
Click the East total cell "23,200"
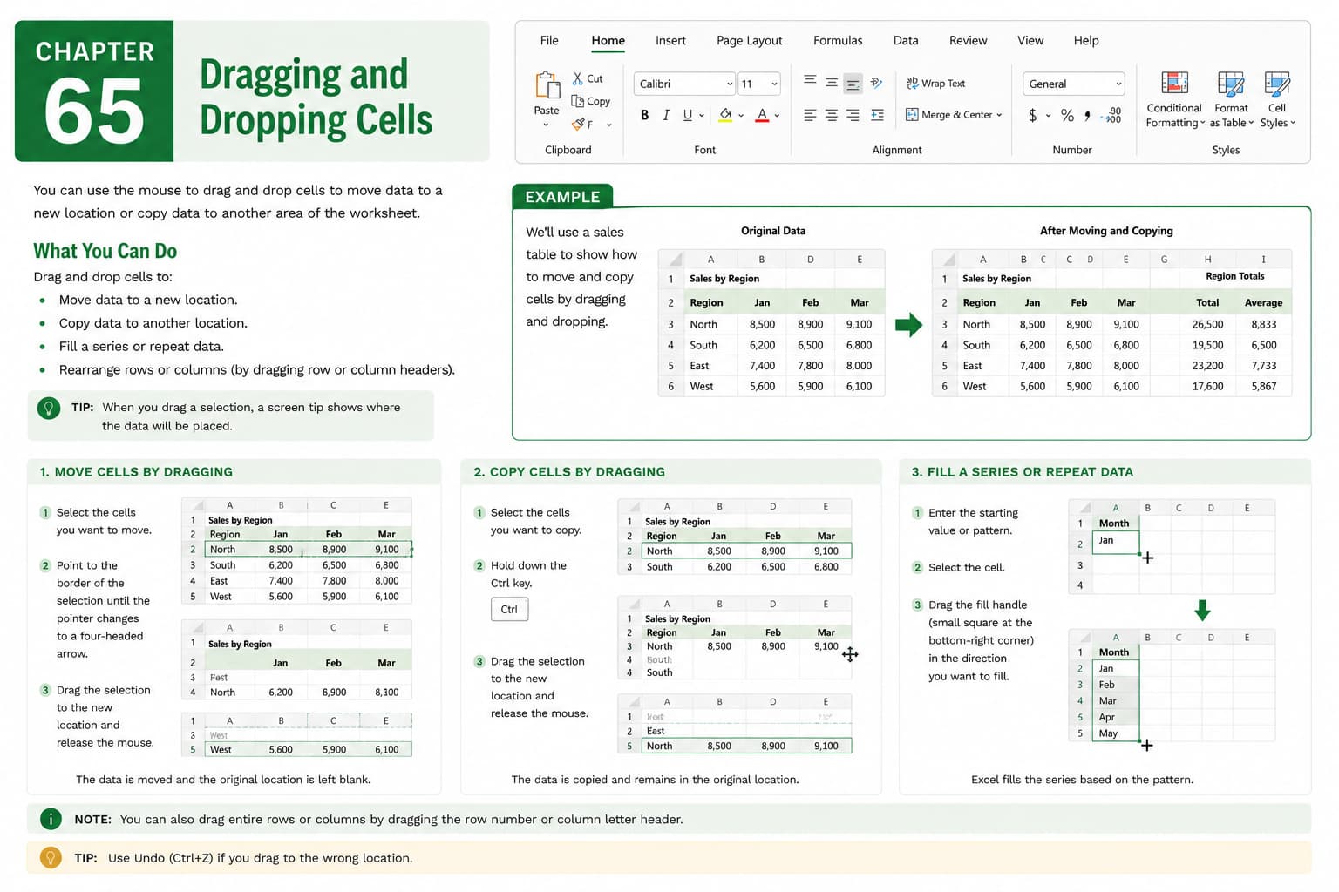(x=1207, y=366)
